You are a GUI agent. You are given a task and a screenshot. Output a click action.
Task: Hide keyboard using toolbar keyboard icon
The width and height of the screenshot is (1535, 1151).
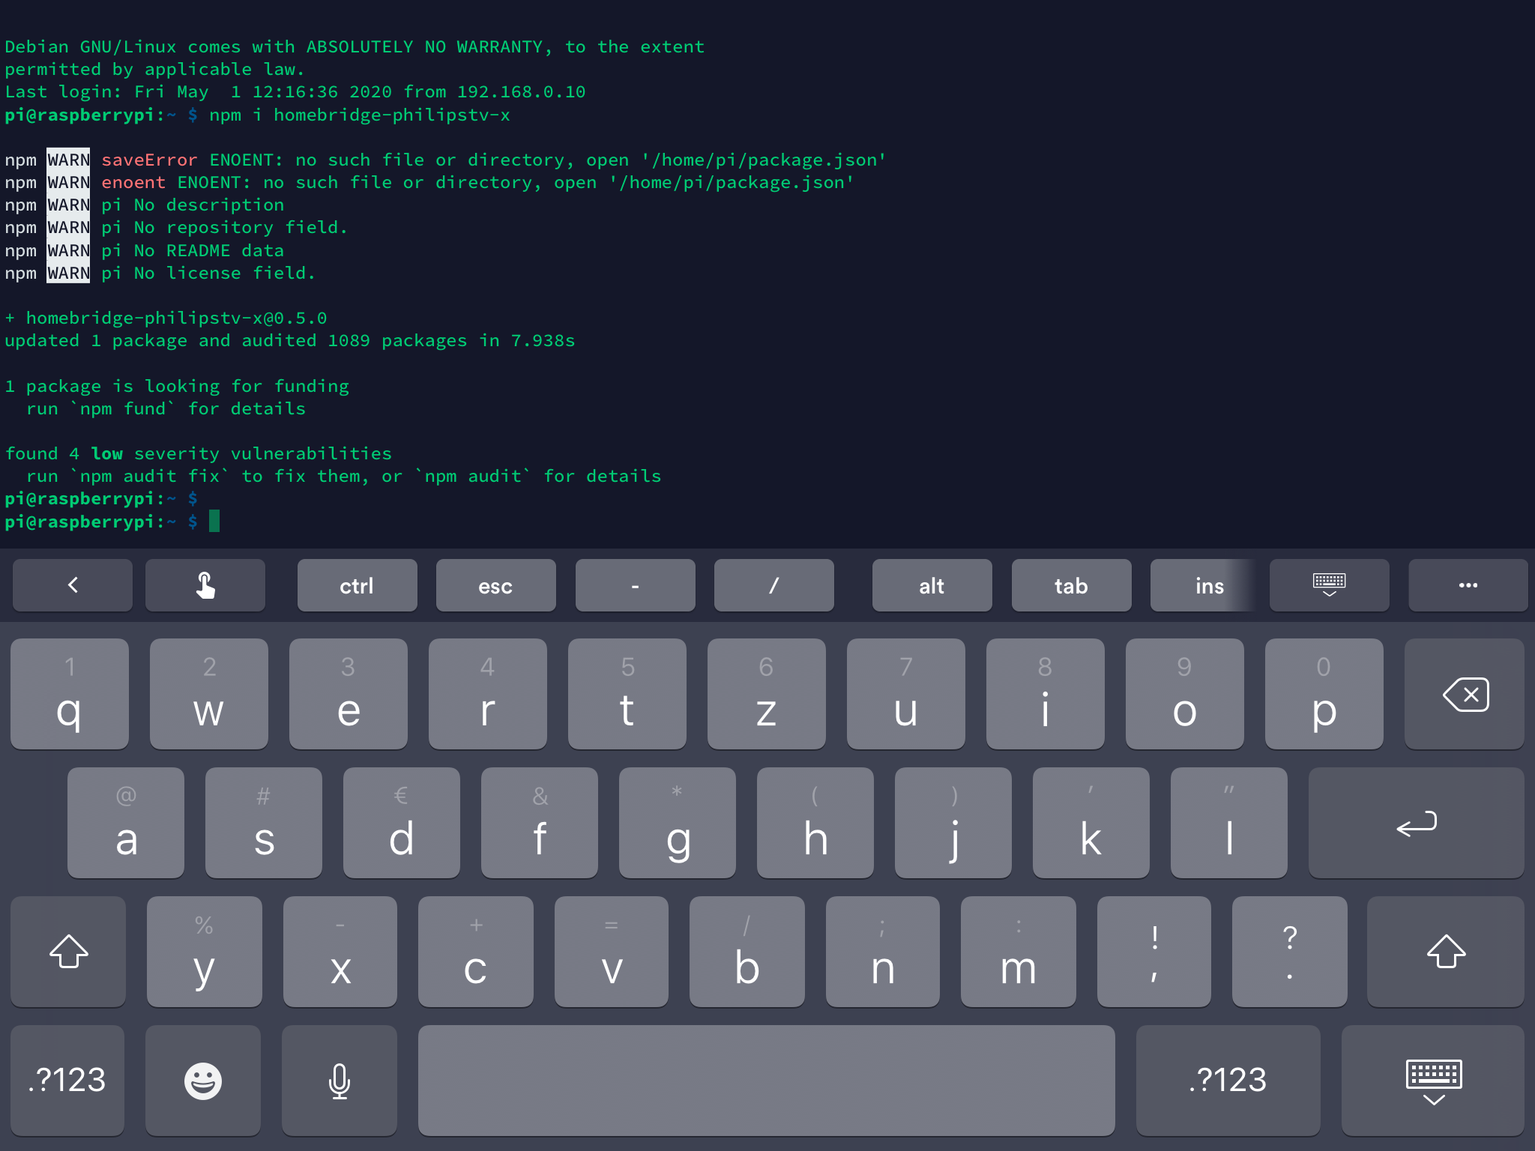tap(1328, 585)
